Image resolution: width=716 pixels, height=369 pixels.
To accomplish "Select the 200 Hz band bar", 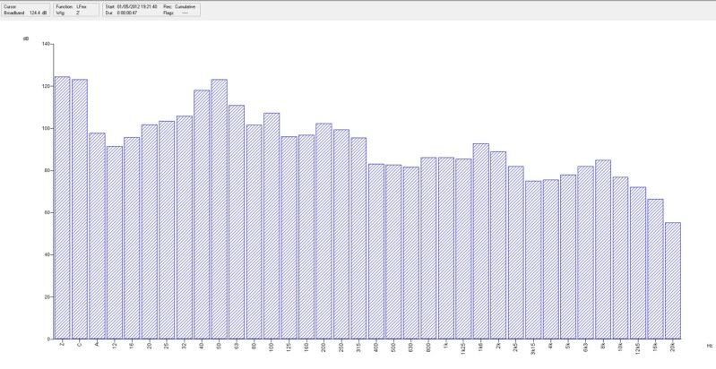I will click(323, 231).
